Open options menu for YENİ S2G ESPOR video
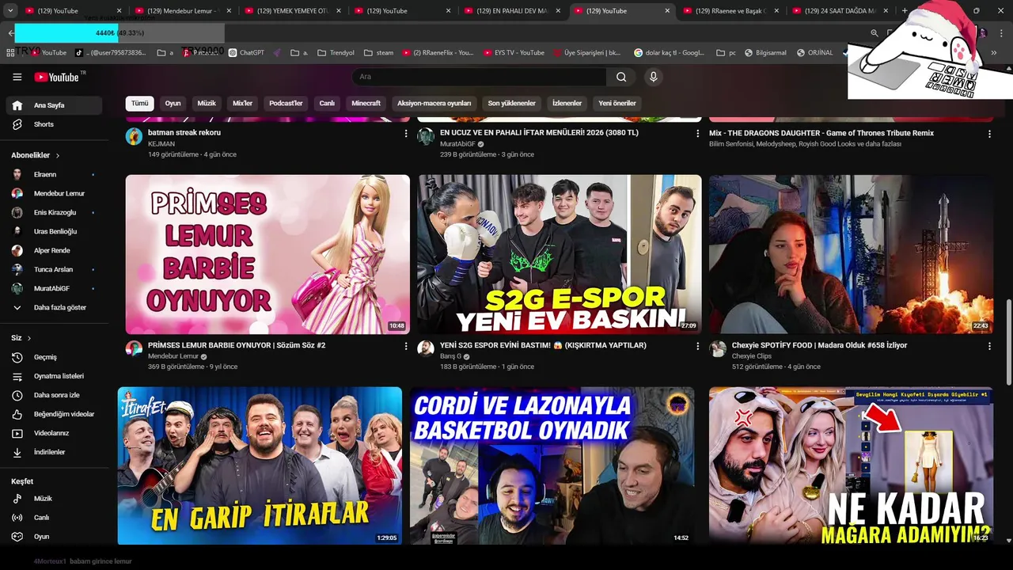This screenshot has height=570, width=1013. coord(697,346)
